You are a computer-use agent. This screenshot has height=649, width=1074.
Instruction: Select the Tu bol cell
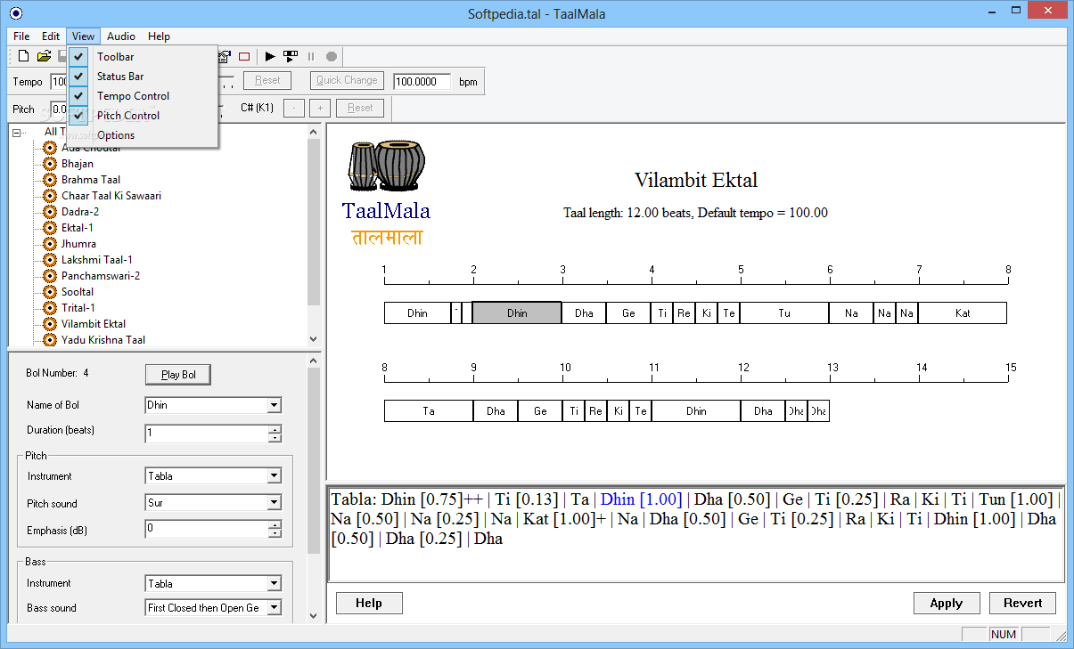784,312
